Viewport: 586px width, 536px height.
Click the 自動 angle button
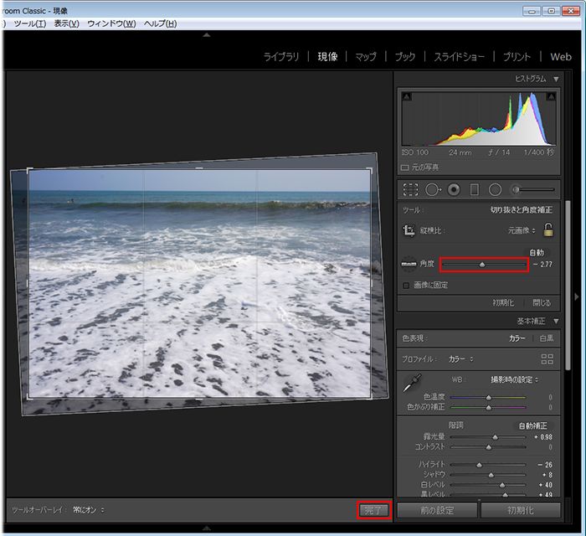(537, 253)
